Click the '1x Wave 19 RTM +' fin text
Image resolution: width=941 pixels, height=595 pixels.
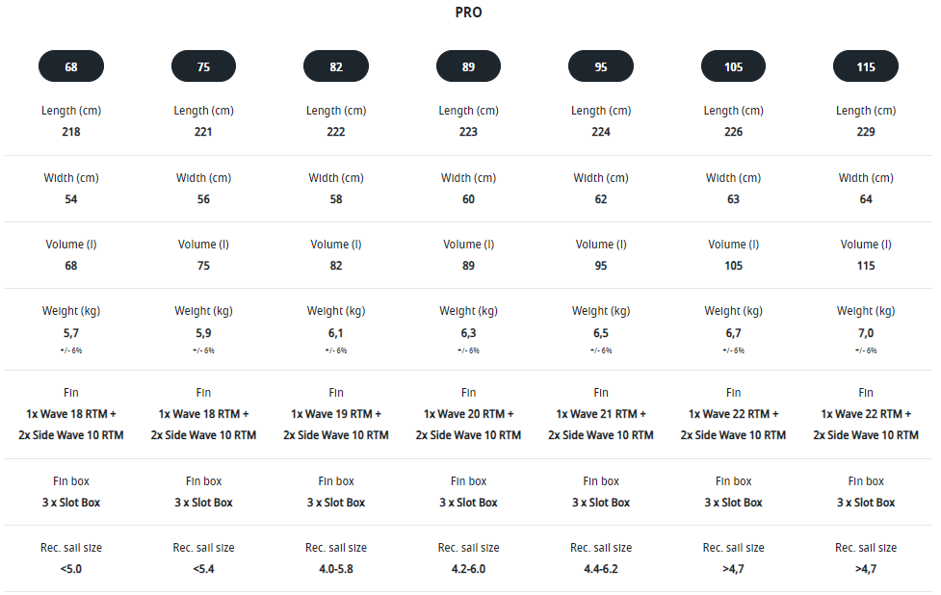pos(336,414)
